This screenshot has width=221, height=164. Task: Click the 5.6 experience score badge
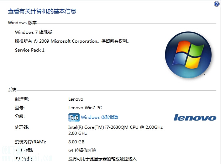(x=74, y=117)
